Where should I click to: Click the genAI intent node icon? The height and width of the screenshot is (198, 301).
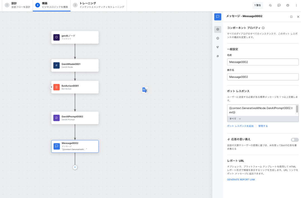click(56, 37)
